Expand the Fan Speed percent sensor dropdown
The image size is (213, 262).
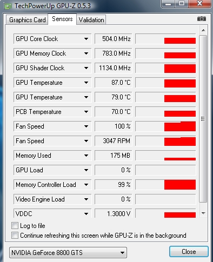coord(86,126)
